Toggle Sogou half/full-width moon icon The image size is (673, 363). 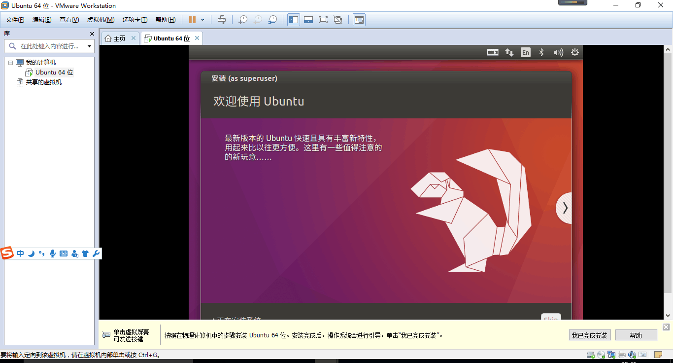31,254
